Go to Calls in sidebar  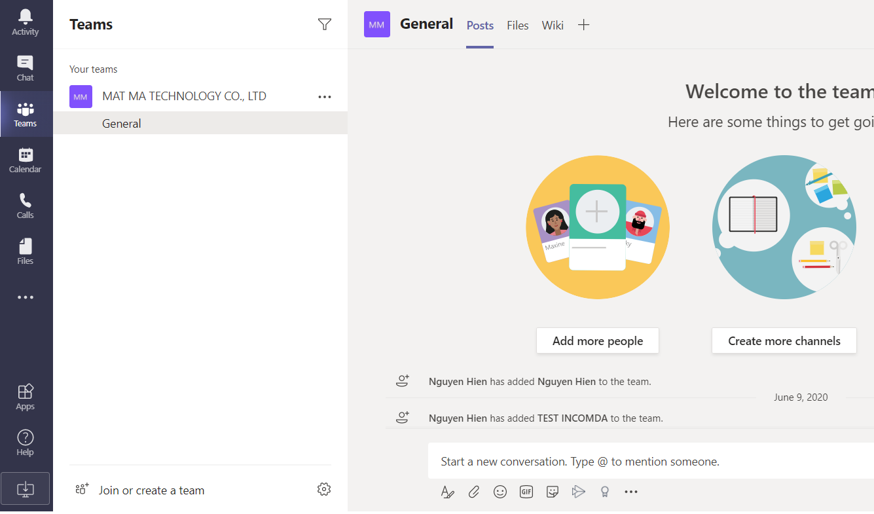(x=26, y=206)
